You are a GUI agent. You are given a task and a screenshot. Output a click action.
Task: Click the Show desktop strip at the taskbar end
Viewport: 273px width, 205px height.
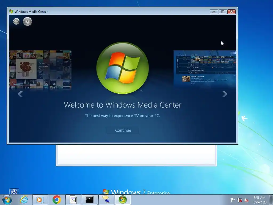tap(271, 200)
